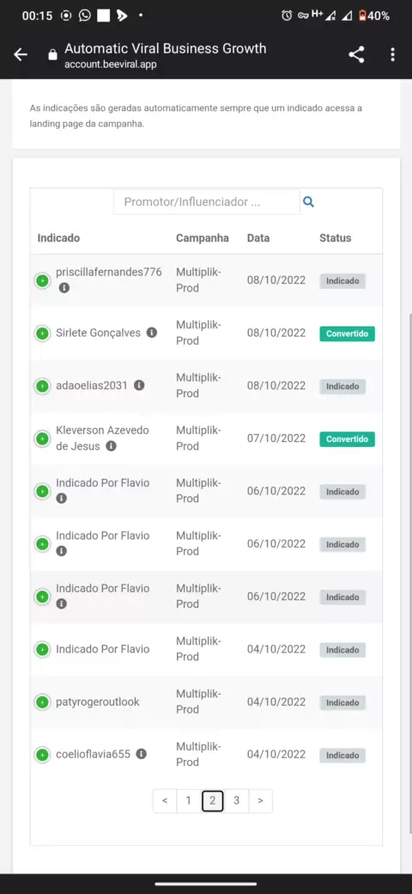Show info for Kleverson Azevedo de Jesus
Screen dimensions: 412x894
pyautogui.click(x=111, y=446)
